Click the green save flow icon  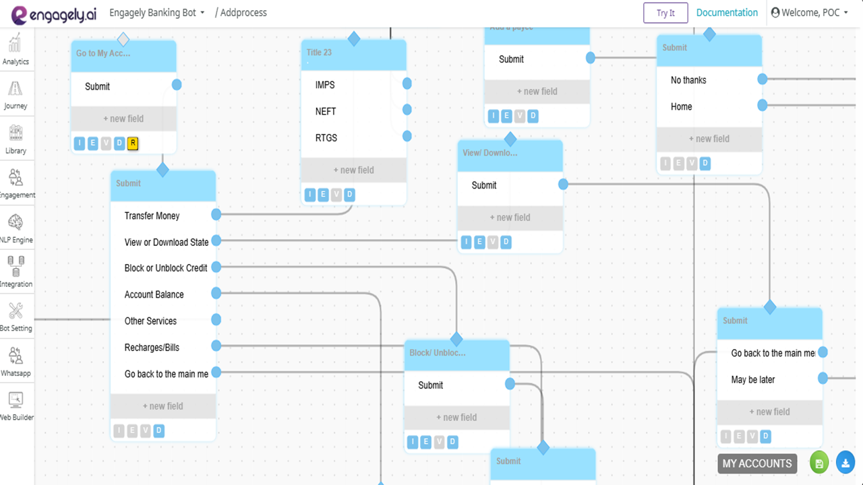(819, 463)
